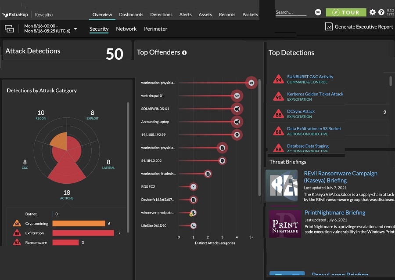
Task: Open the Database Data Staging detection link
Action: coord(308,146)
